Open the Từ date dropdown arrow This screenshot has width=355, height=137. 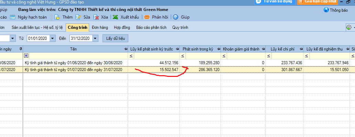click(x=53, y=38)
